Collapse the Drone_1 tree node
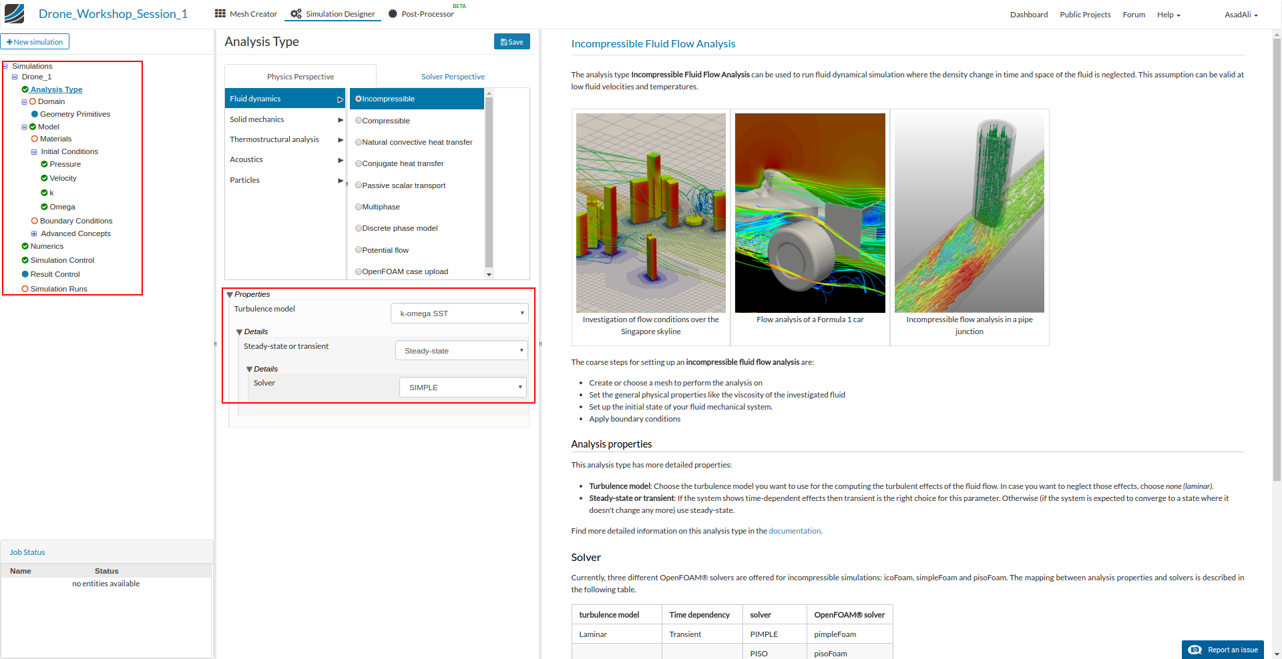This screenshot has height=659, width=1282. click(x=15, y=77)
